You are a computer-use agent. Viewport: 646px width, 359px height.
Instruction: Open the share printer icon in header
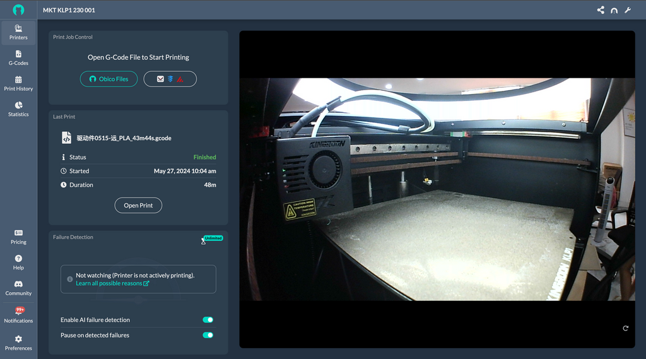(x=601, y=10)
